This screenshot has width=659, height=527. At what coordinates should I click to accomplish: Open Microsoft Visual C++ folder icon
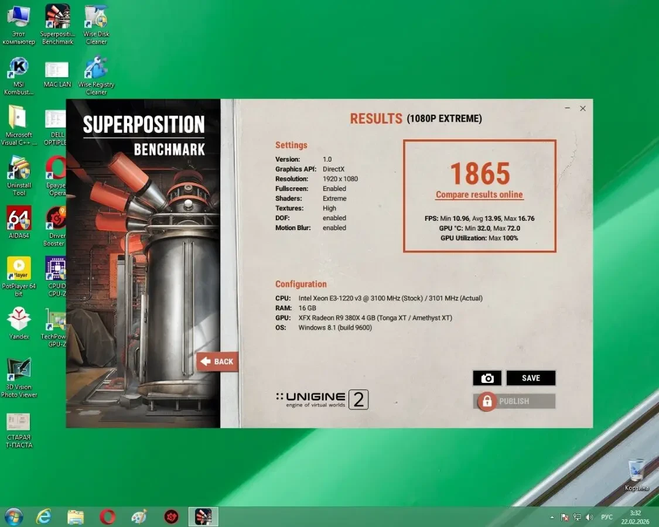point(19,125)
